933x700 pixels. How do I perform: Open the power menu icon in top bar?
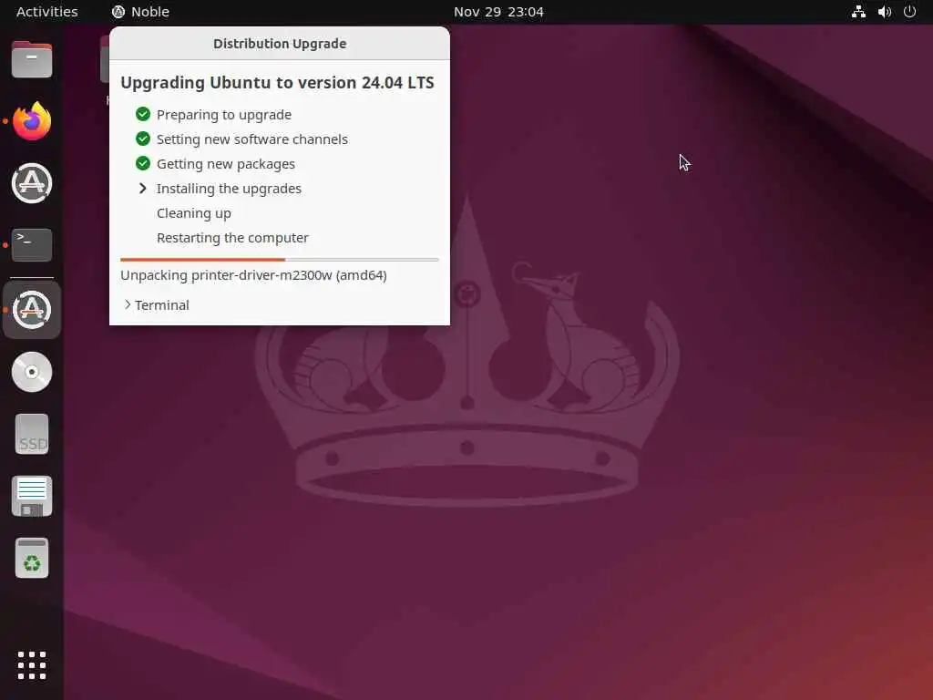click(910, 12)
